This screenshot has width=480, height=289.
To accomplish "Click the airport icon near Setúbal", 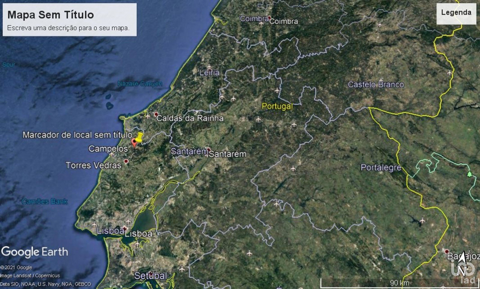I will coord(182,269).
